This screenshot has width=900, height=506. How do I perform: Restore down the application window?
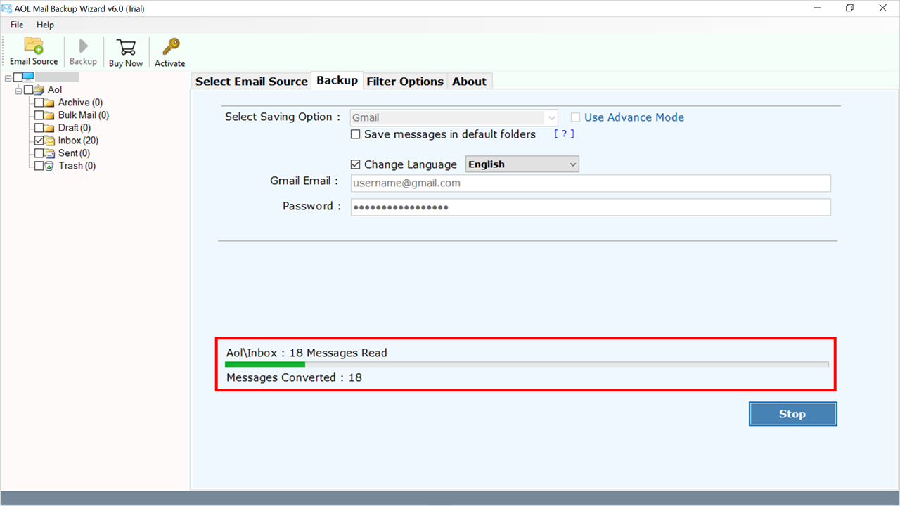coord(849,8)
